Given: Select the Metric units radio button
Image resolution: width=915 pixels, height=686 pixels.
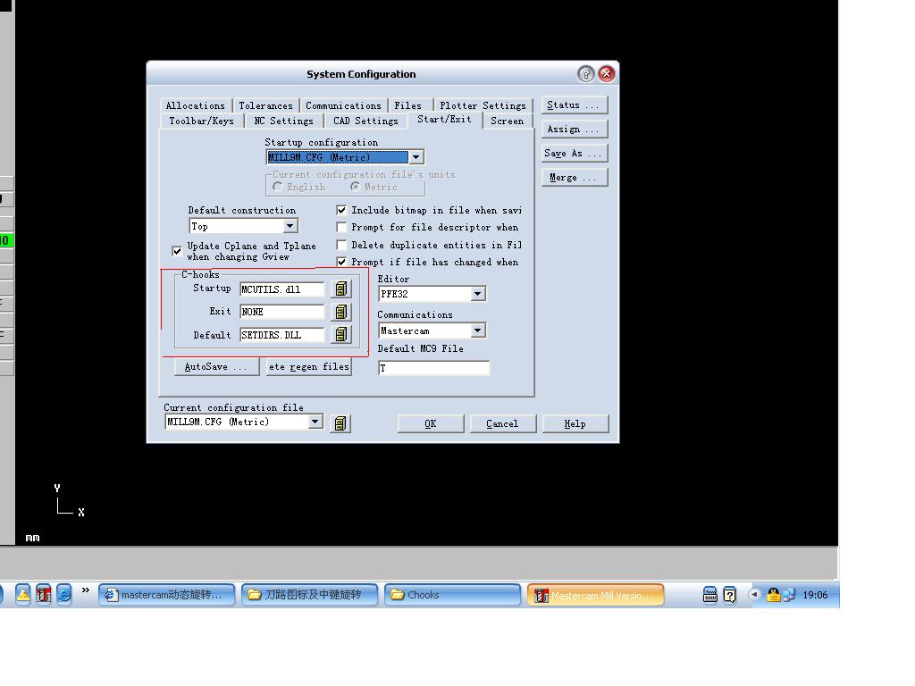Looking at the screenshot, I should tap(355, 187).
